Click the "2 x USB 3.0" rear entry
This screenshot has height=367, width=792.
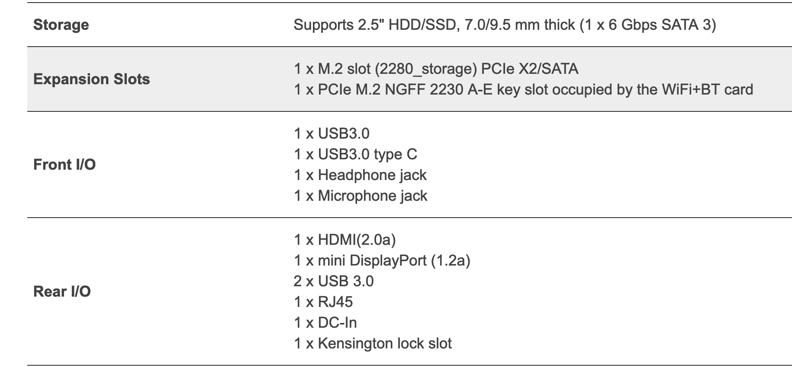[333, 281]
